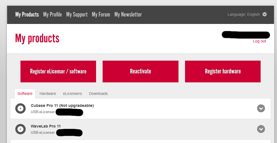Image resolution: width=277 pixels, height=143 pixels.
Task: Click the Cubase Pro 11 (Not upgradeable) title
Action: coord(62,105)
